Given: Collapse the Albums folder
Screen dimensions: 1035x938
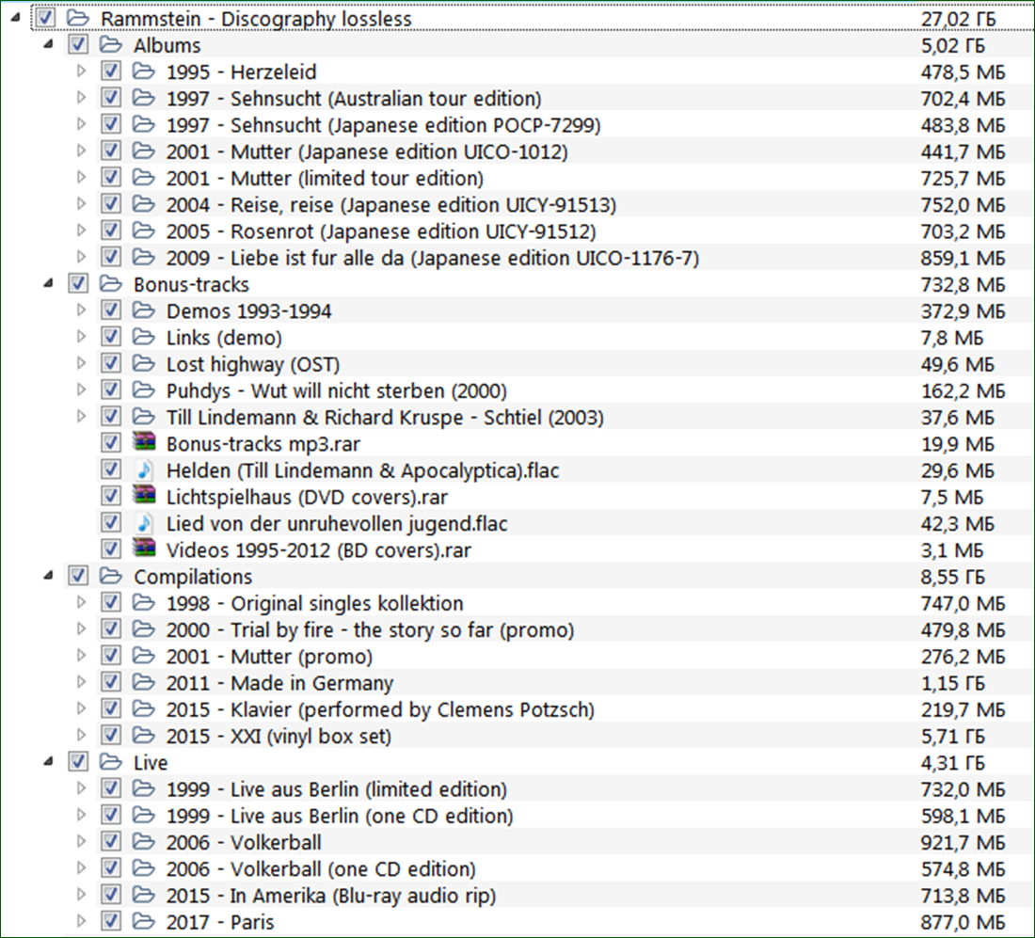Looking at the screenshot, I should [48, 45].
